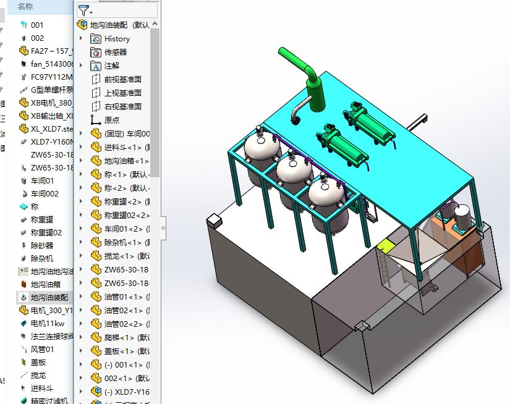Select file XB输出轴_XL in file list
This screenshot has height=404, width=510.
click(52, 116)
